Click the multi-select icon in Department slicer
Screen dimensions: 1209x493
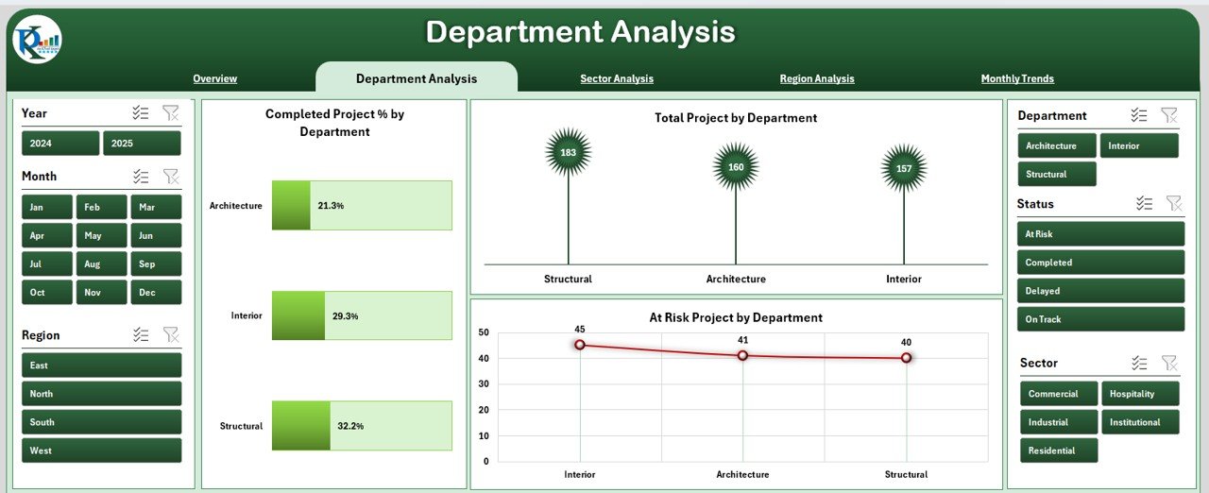click(1139, 115)
